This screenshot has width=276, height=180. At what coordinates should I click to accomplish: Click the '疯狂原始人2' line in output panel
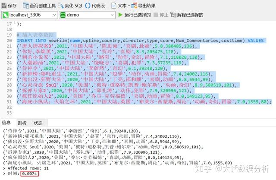coord(93,158)
